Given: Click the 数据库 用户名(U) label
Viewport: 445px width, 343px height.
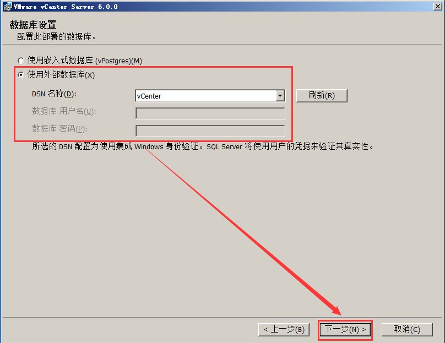Looking at the screenshot, I should point(64,111).
